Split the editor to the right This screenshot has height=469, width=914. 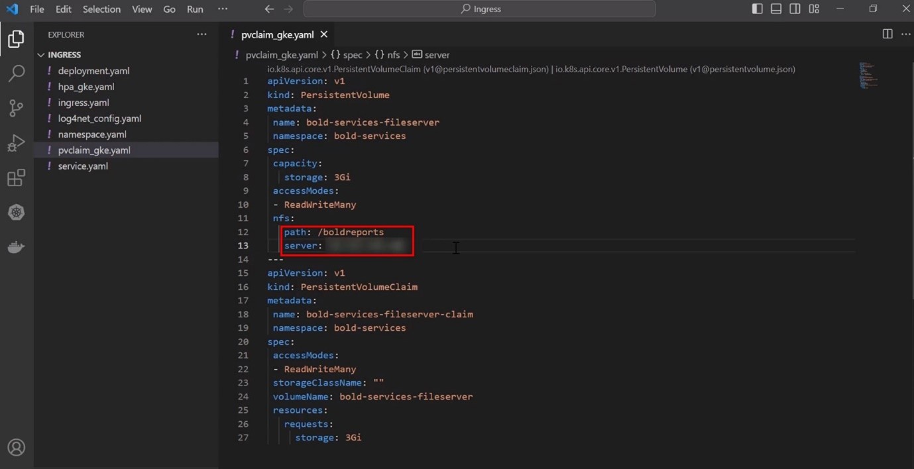(x=887, y=34)
